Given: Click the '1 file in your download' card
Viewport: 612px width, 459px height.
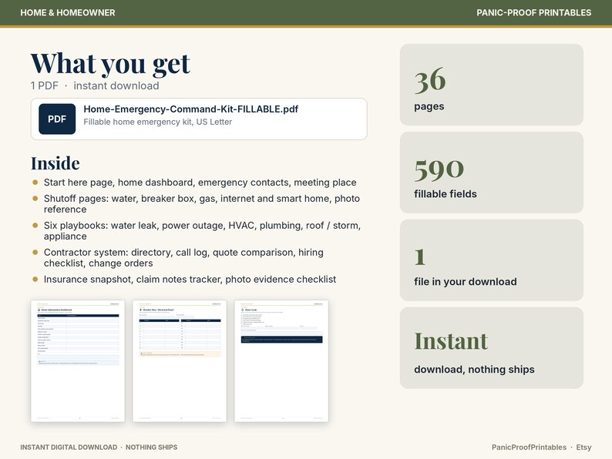Looking at the screenshot, I should pos(492,260).
